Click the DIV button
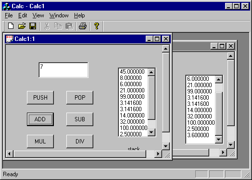This screenshot has width=252, height=180. (80, 141)
